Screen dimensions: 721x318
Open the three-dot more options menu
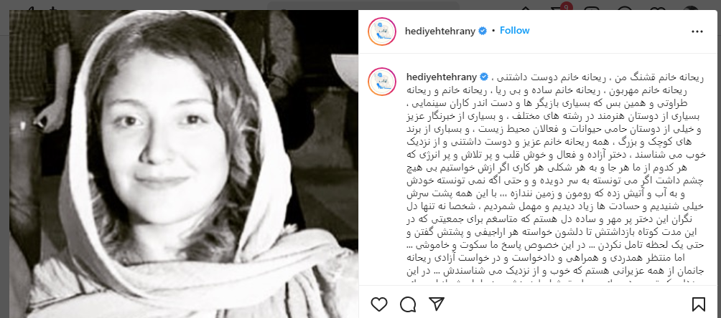click(697, 32)
